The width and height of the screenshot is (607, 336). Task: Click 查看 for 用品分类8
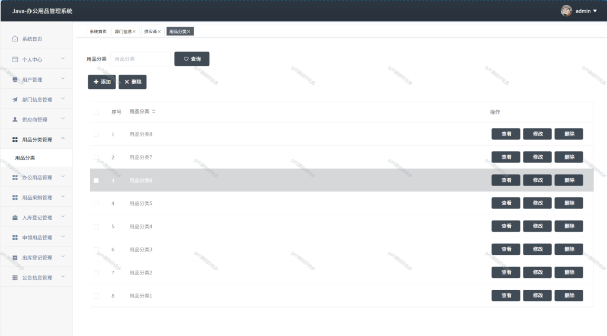coord(506,134)
